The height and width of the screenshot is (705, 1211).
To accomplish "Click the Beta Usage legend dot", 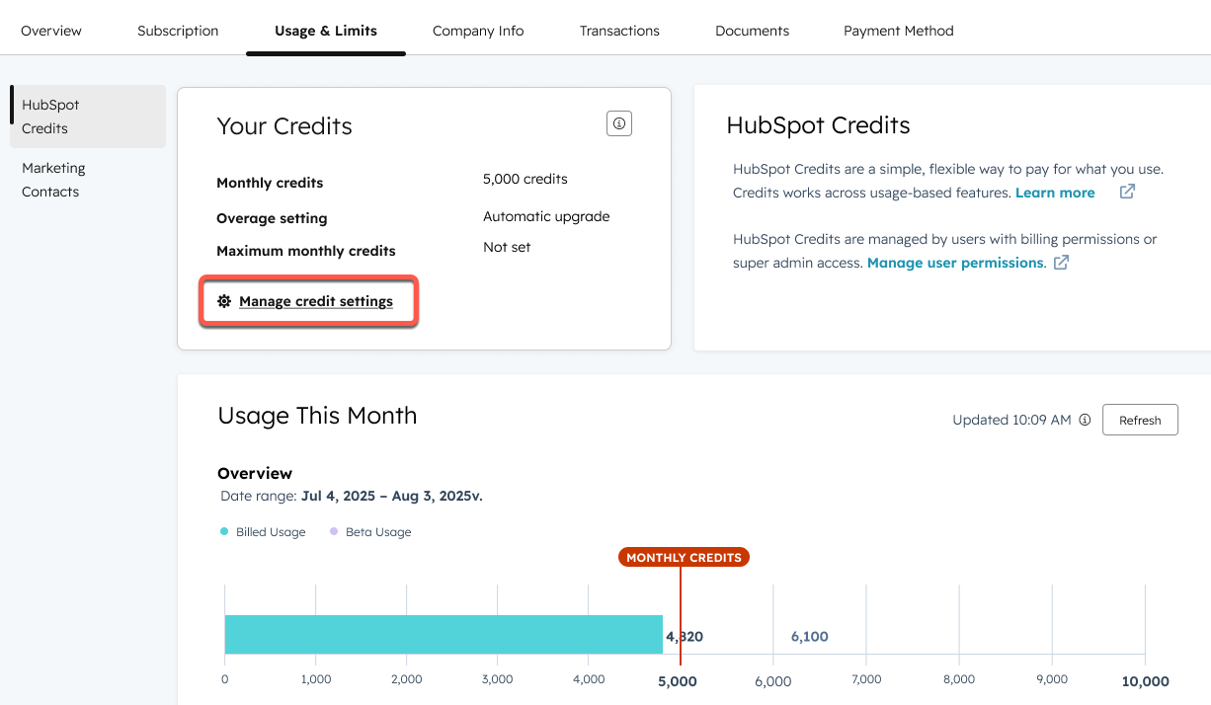I will (x=336, y=530).
